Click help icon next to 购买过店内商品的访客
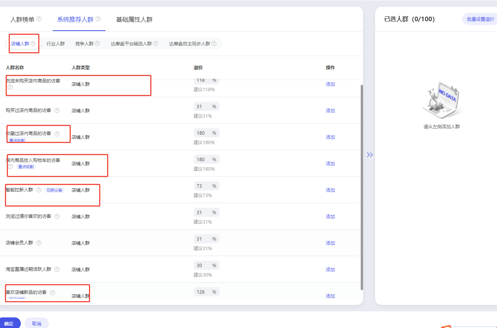497x328 pixels. (x=57, y=110)
